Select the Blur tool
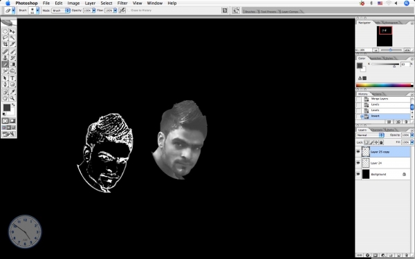Image resolution: width=415 pixels, height=259 pixels. [x=5, y=70]
